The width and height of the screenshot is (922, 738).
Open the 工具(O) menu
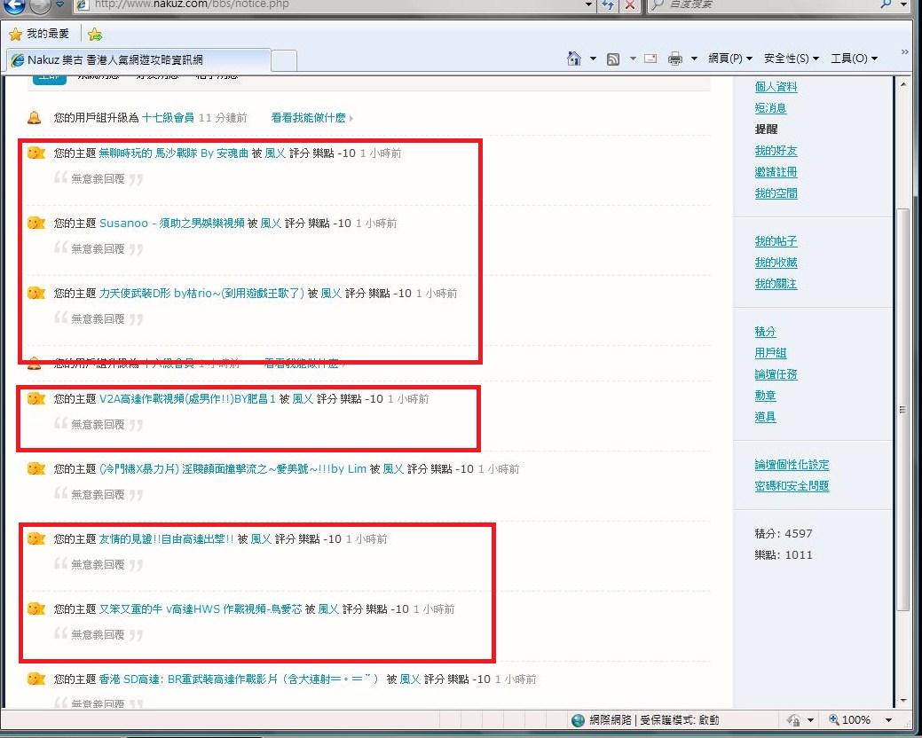coord(854,59)
